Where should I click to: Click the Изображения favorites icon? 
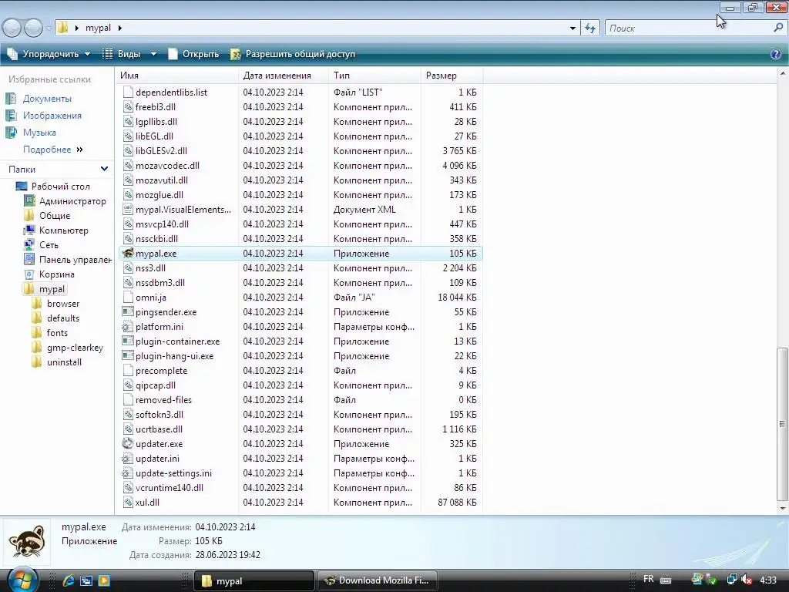[11, 116]
